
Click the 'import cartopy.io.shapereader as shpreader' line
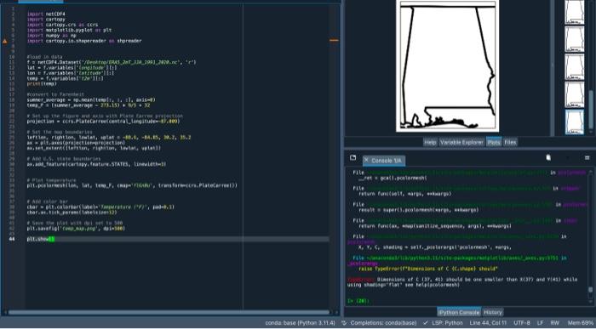pyautogui.click(x=84, y=41)
